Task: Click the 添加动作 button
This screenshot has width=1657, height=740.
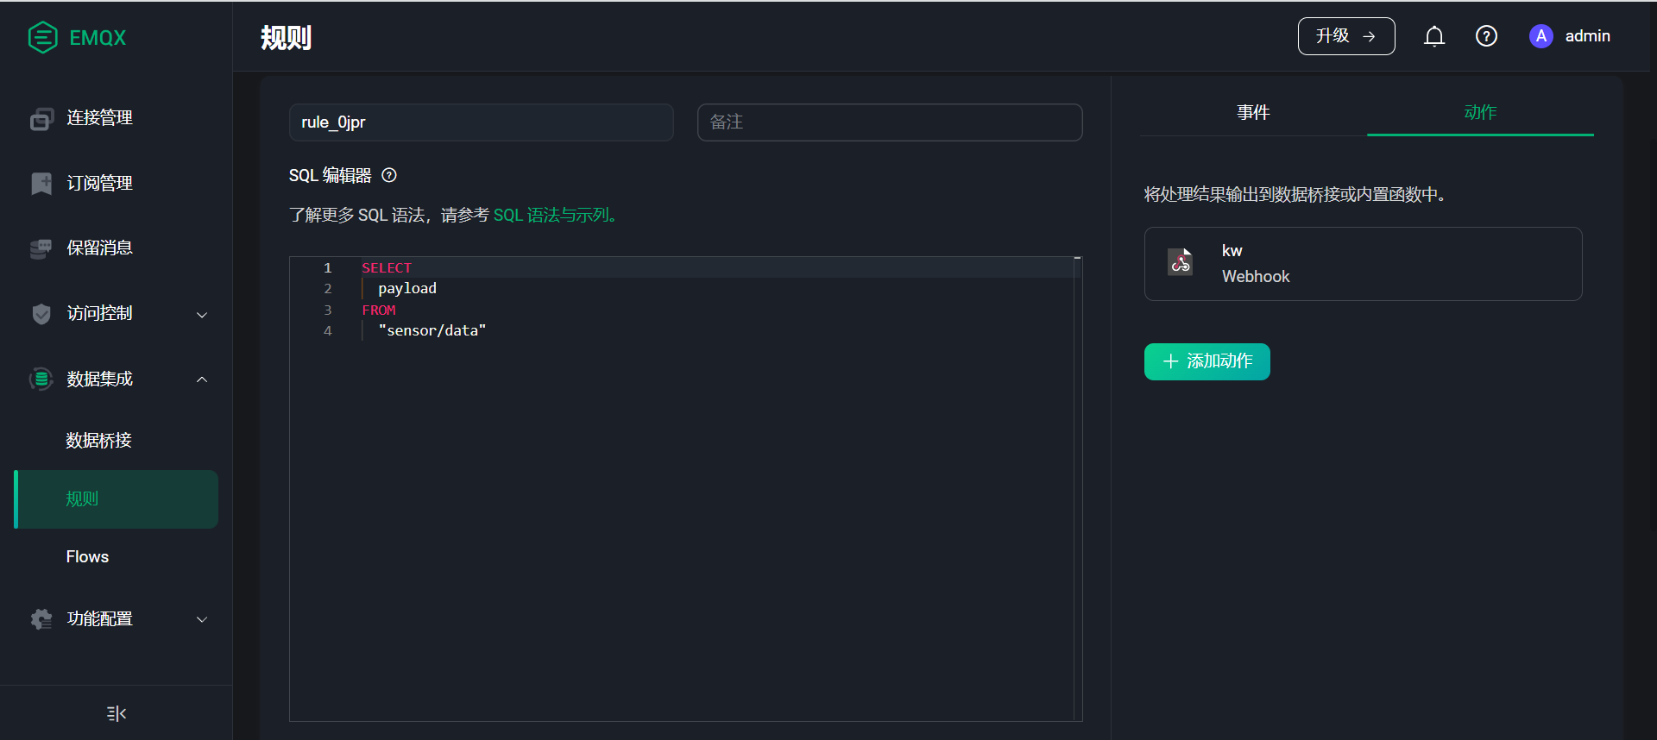Action: 1207,361
